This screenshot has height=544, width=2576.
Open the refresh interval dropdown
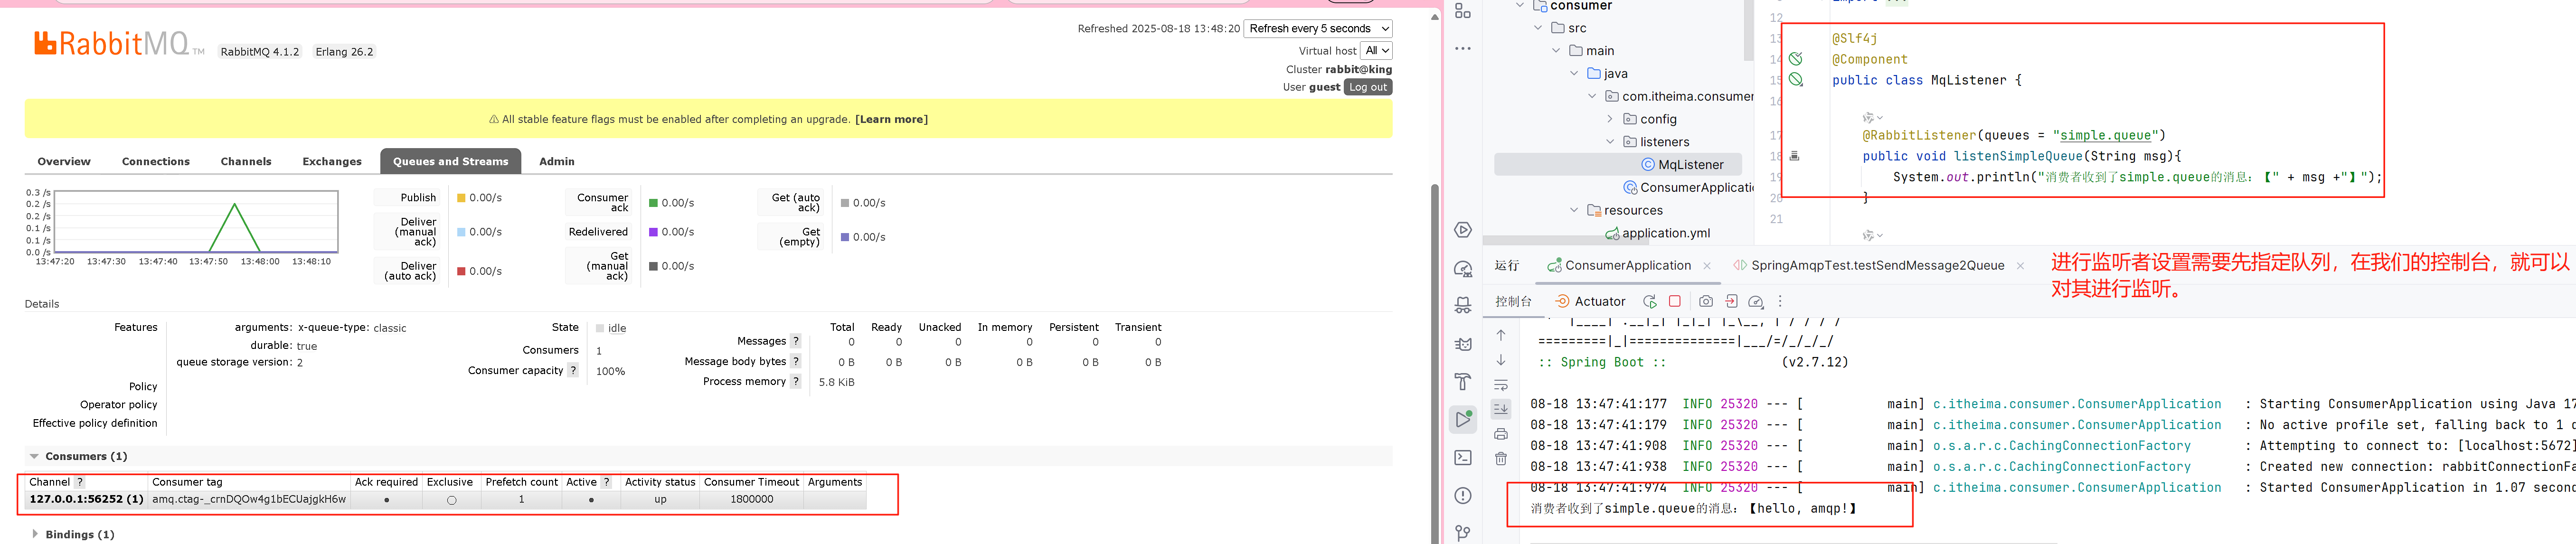click(1318, 29)
